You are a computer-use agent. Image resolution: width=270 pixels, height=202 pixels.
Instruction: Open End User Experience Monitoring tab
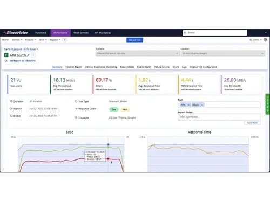(x=101, y=67)
